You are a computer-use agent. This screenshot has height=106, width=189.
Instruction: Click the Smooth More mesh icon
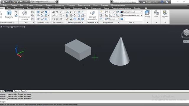tap(32, 12)
